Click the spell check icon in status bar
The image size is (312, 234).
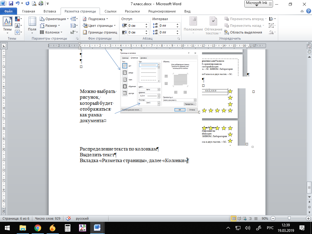(x=69, y=218)
